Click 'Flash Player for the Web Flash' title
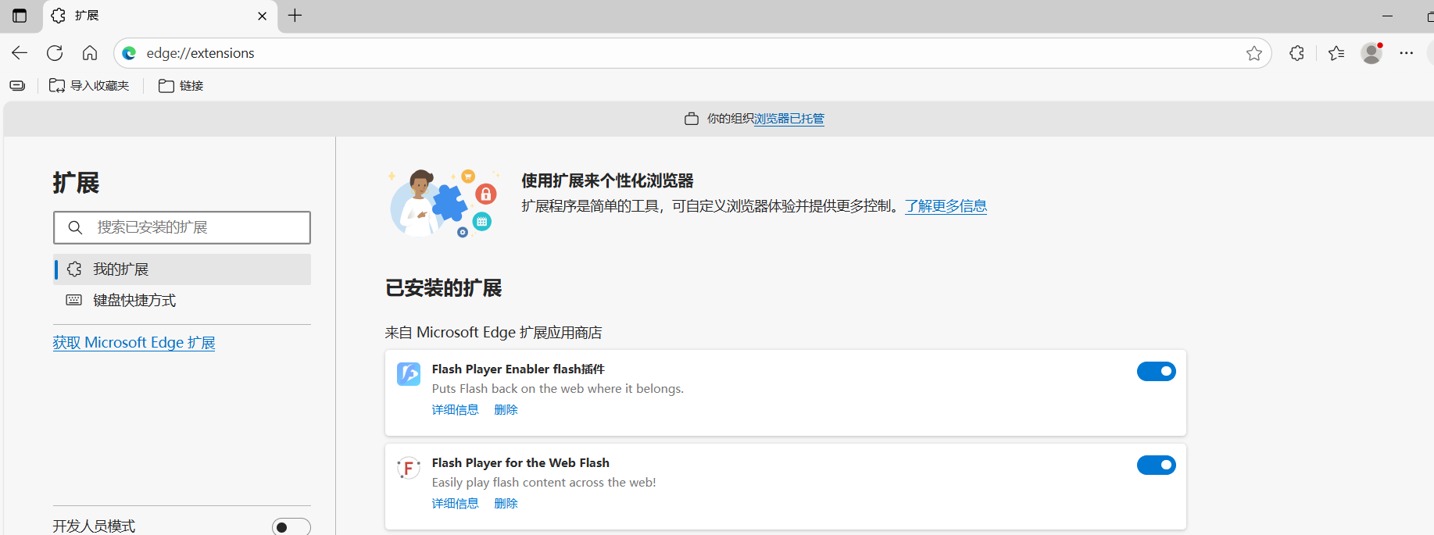Viewport: 1434px width, 535px height. pyautogui.click(x=520, y=463)
